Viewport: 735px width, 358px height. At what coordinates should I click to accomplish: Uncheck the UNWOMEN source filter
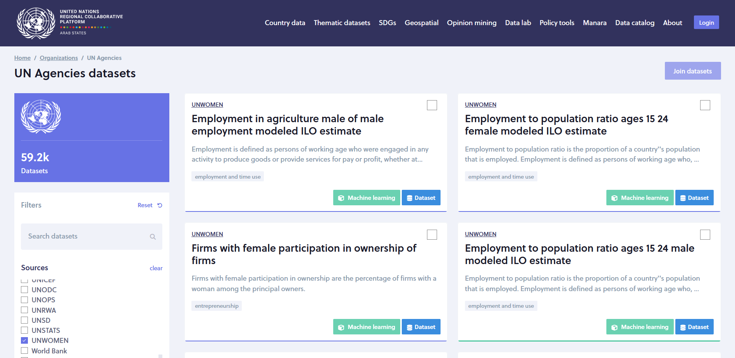(x=24, y=341)
